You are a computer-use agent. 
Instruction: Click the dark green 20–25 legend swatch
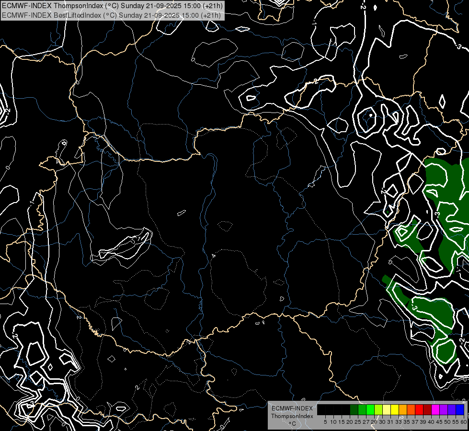point(354,409)
